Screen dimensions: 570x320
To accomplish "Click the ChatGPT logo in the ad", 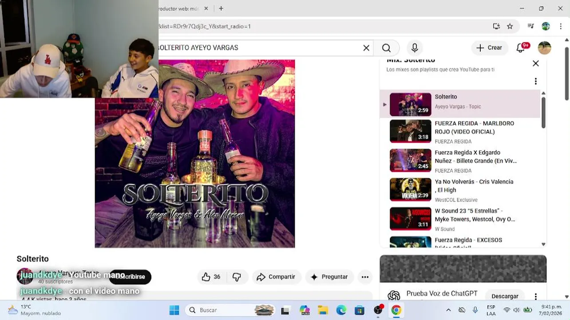I will 394,296.
